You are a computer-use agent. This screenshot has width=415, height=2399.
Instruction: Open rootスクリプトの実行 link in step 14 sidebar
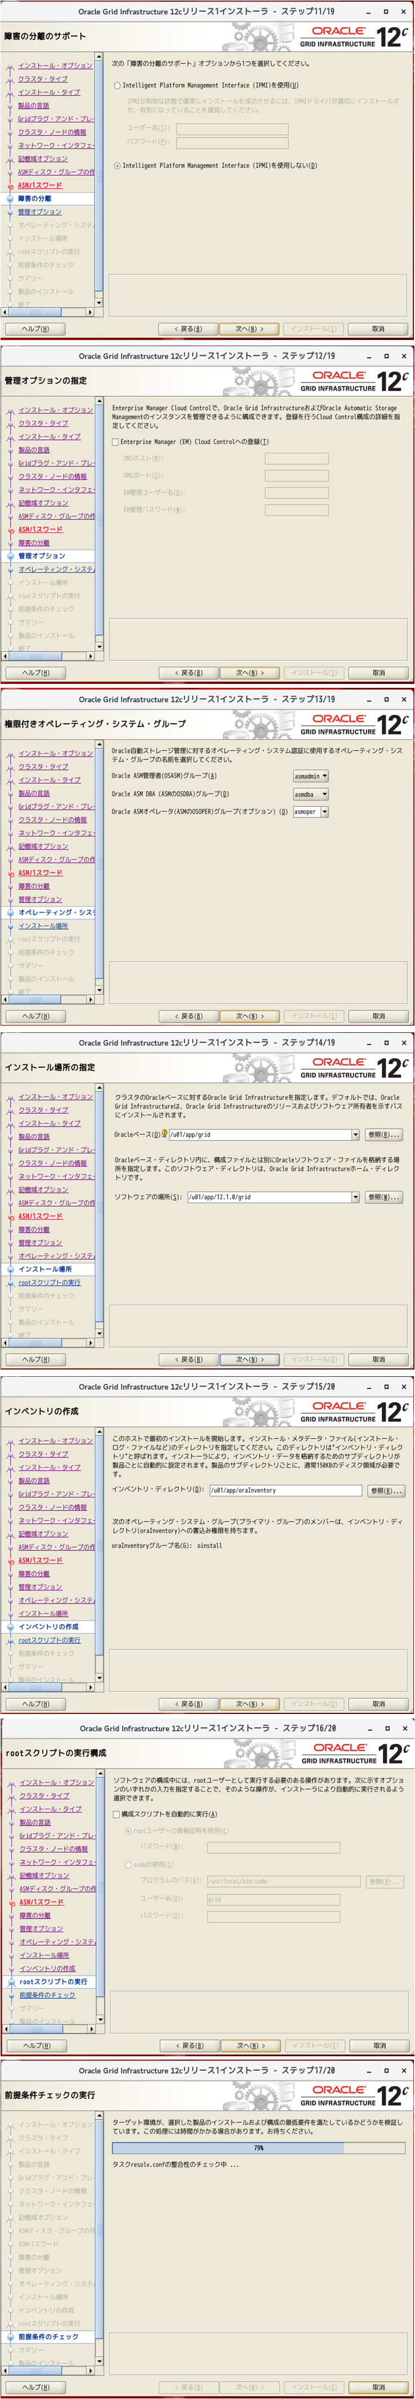pos(50,1283)
